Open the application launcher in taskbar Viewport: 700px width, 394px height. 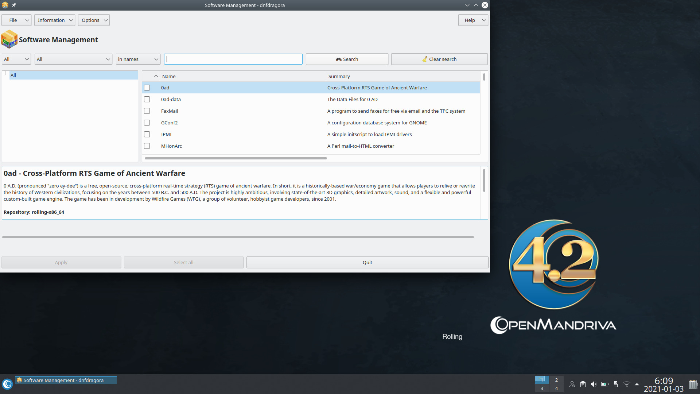click(x=7, y=384)
